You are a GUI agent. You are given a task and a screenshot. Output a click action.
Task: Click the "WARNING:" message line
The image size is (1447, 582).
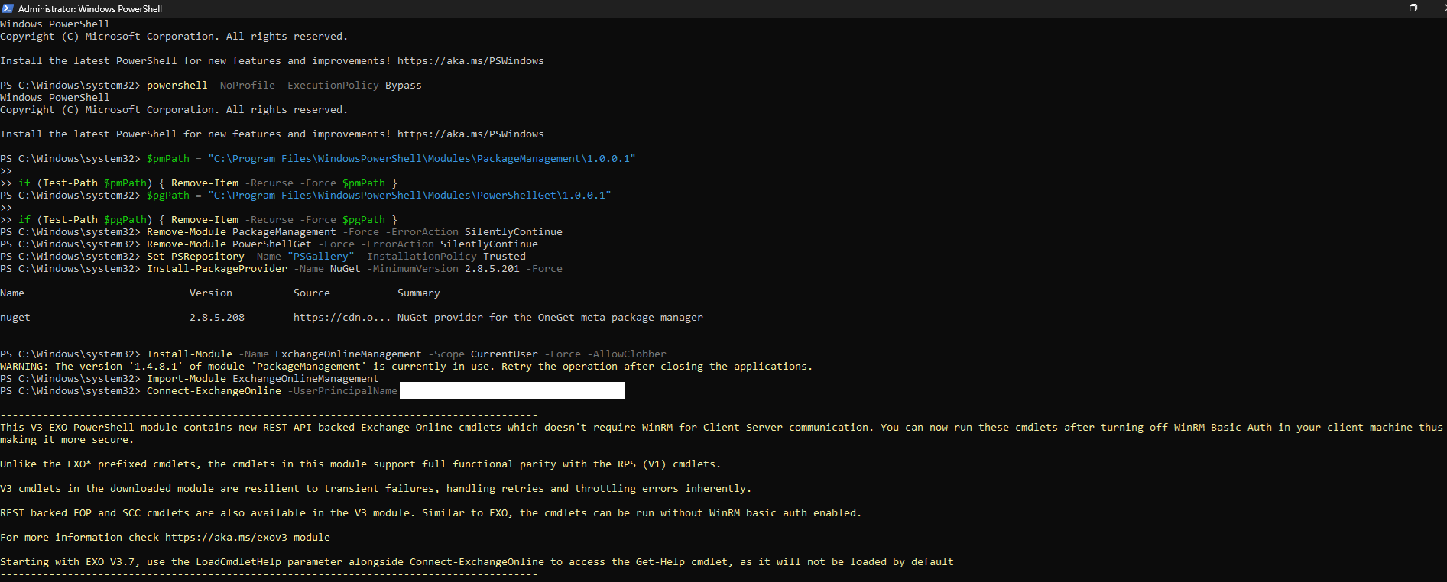point(407,367)
